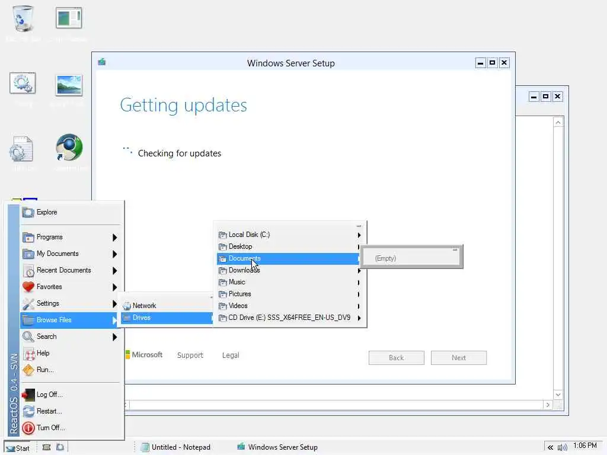Click Notepad vertical scrollbar down arrow
Screen dimensions: 607x455
click(x=558, y=395)
